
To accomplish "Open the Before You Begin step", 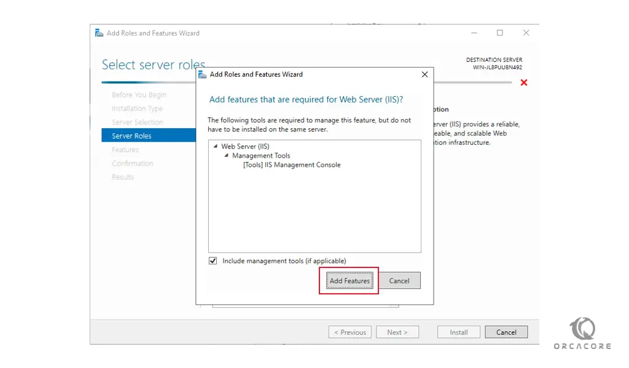I will coord(139,95).
